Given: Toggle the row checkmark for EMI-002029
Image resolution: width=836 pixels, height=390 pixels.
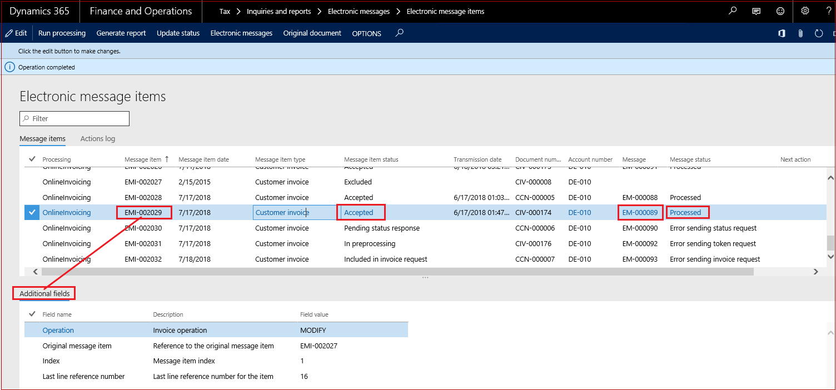Looking at the screenshot, I should pyautogui.click(x=32, y=212).
